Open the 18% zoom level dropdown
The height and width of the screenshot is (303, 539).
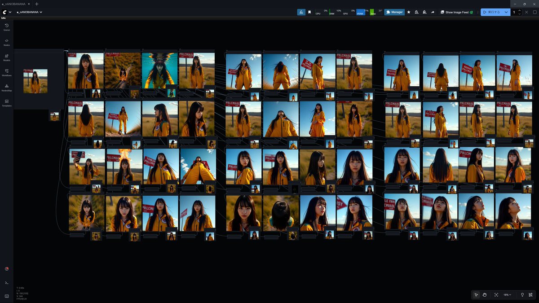(507, 295)
